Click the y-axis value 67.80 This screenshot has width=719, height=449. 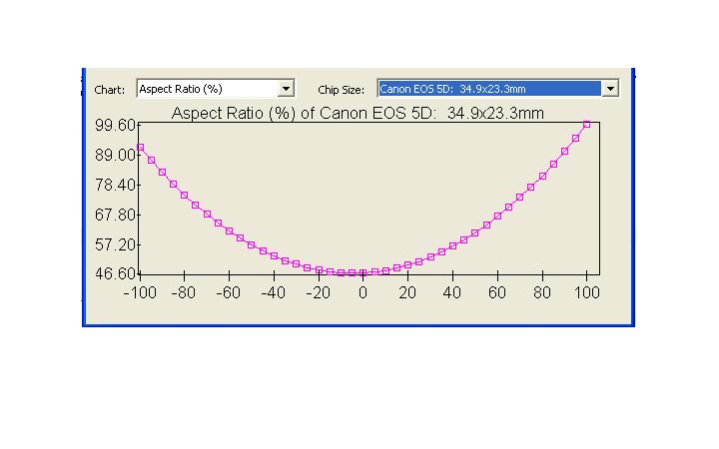115,215
